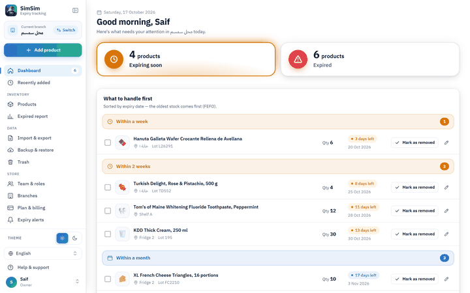Click the 3 days left badge
This screenshot has width=470, height=293.
362,139
